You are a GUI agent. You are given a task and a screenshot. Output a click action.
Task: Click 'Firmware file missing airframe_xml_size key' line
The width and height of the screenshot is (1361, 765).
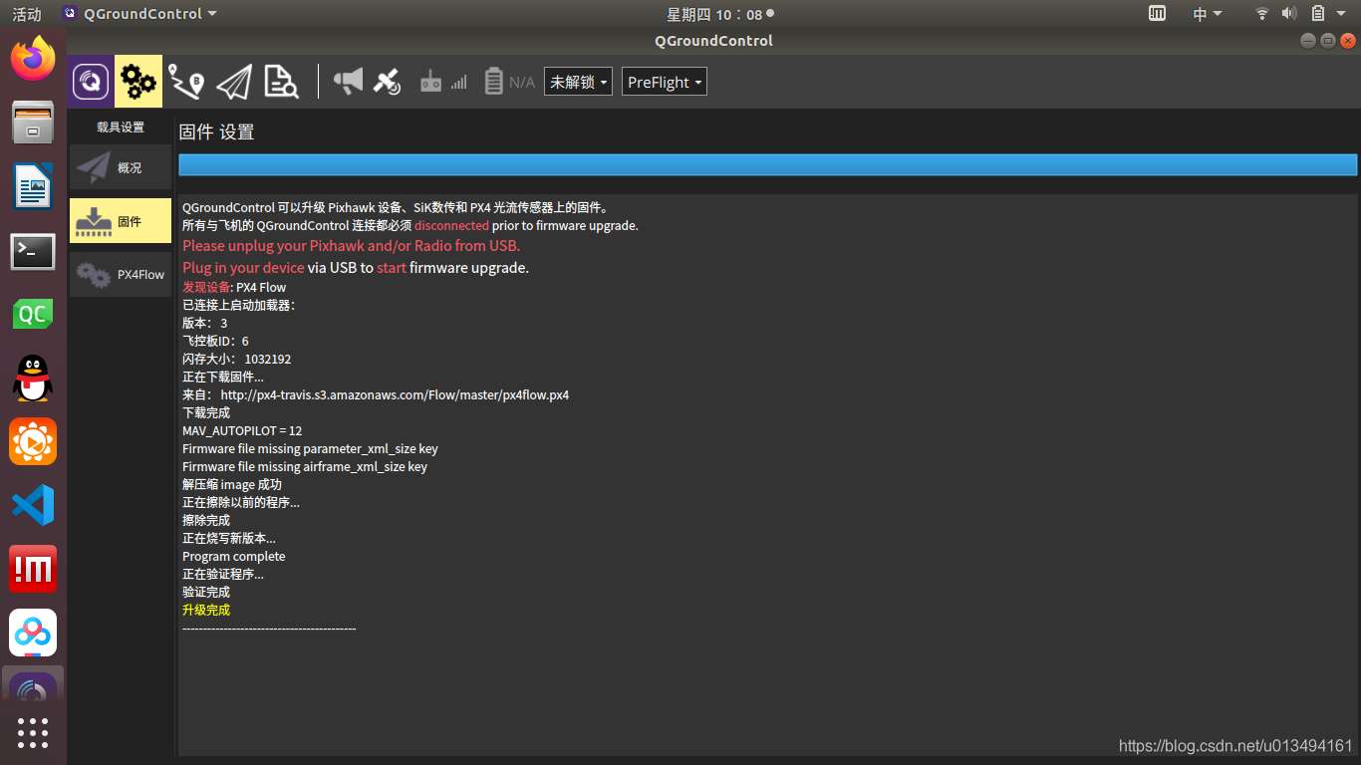[305, 466]
